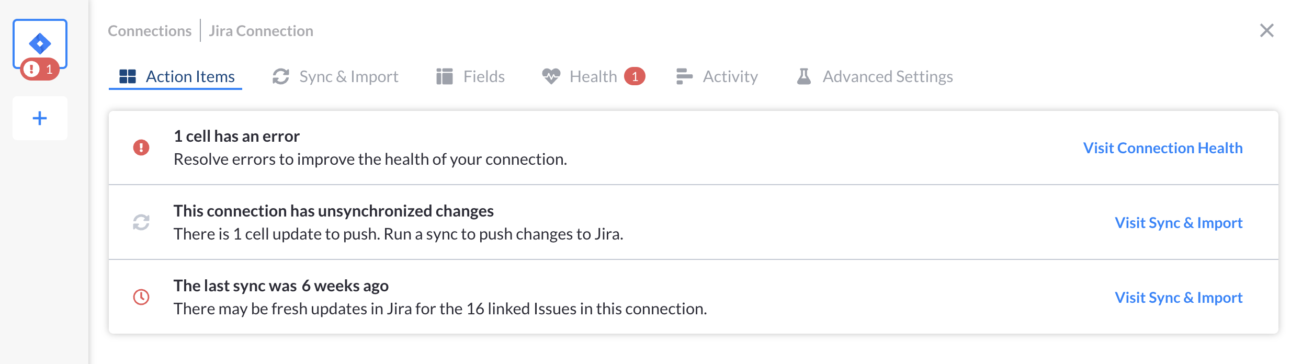Open the Health tab
Viewport: 1291px width, 364px height.
[593, 76]
